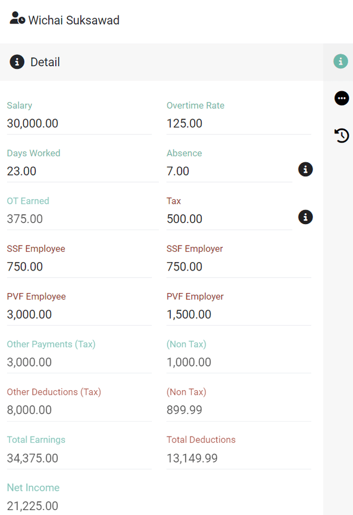The height and width of the screenshot is (515, 353).
Task: Click the Total Earnings label
Action: [36, 439]
